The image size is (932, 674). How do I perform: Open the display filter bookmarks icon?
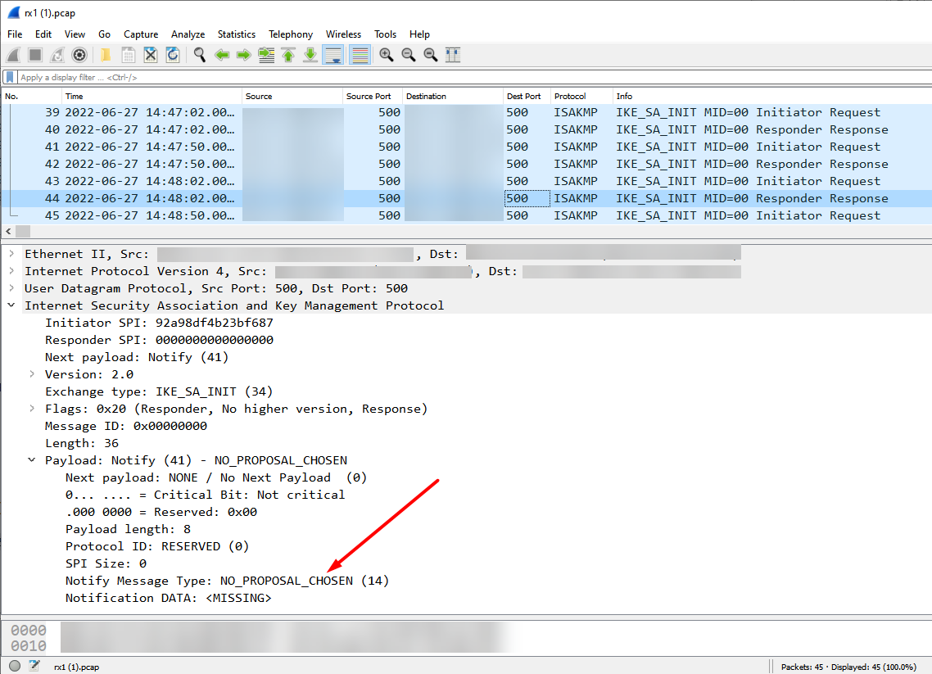[x=9, y=76]
